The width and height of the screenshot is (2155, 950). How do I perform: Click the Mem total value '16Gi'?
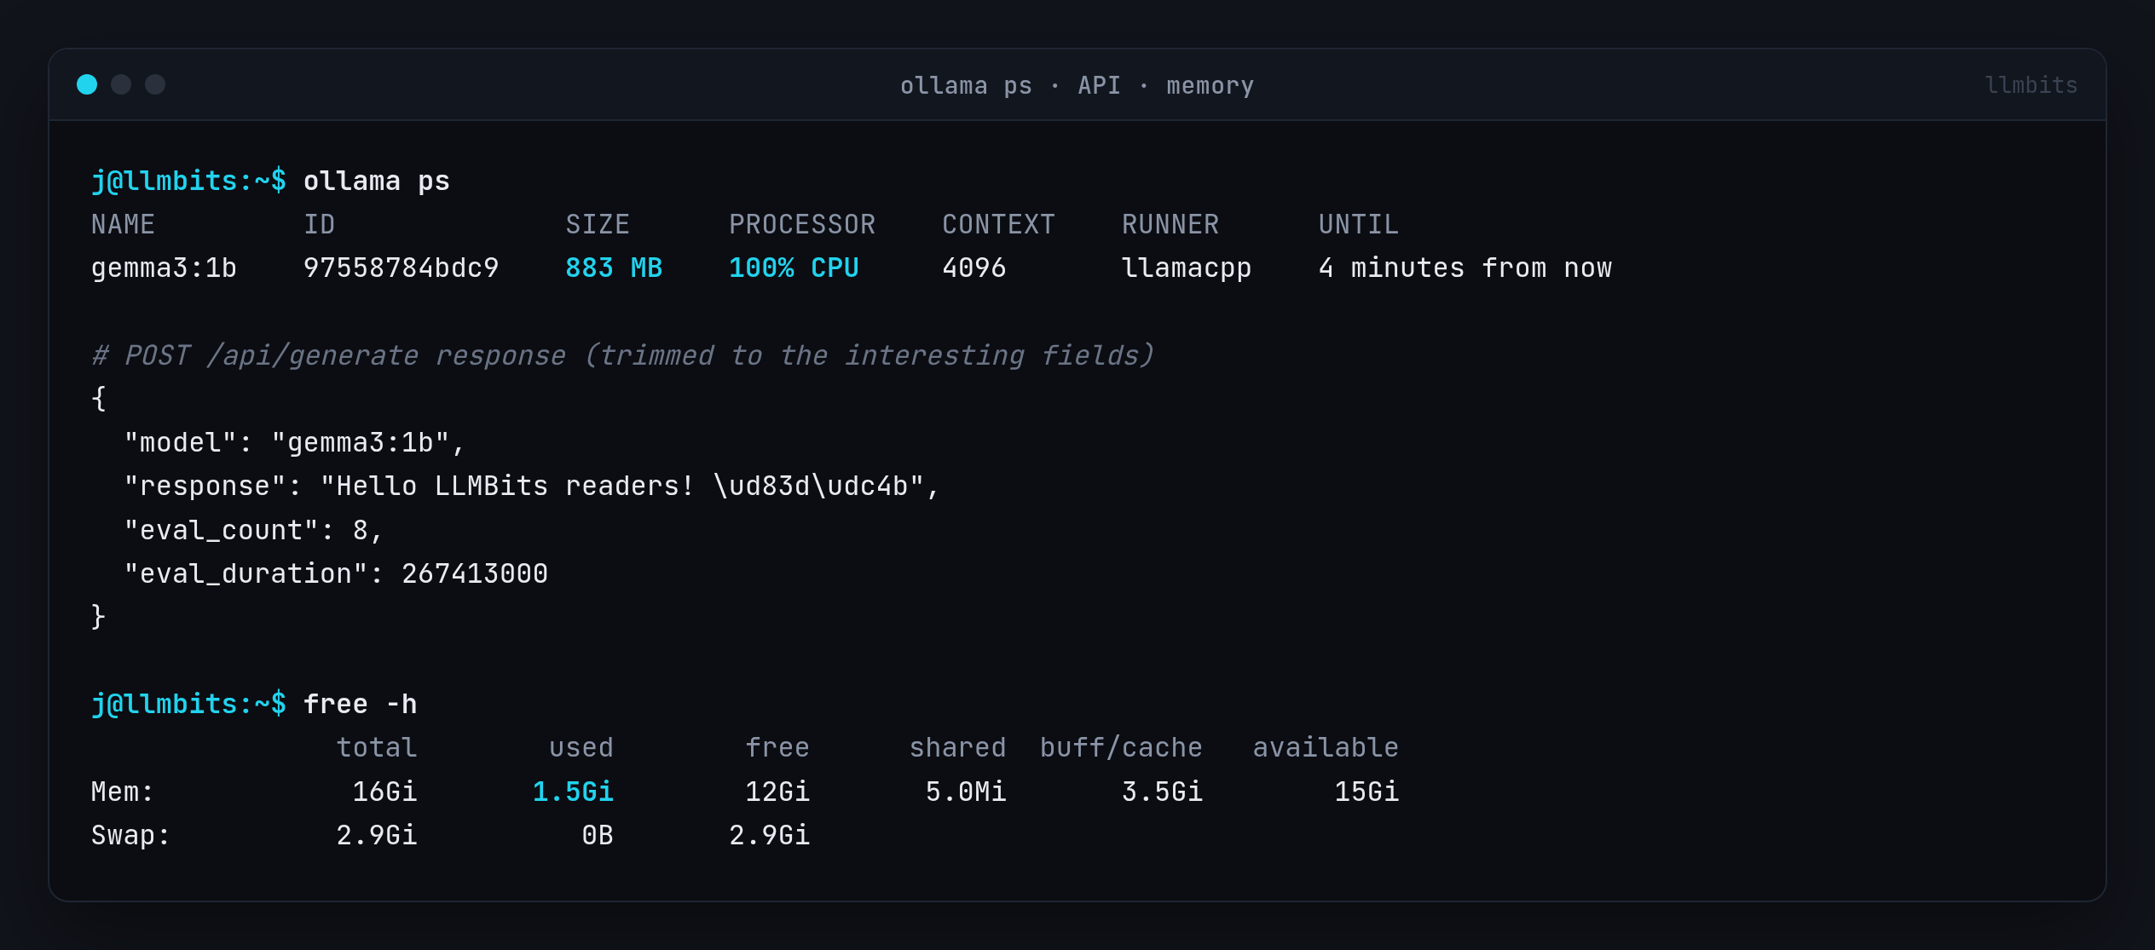(x=384, y=792)
